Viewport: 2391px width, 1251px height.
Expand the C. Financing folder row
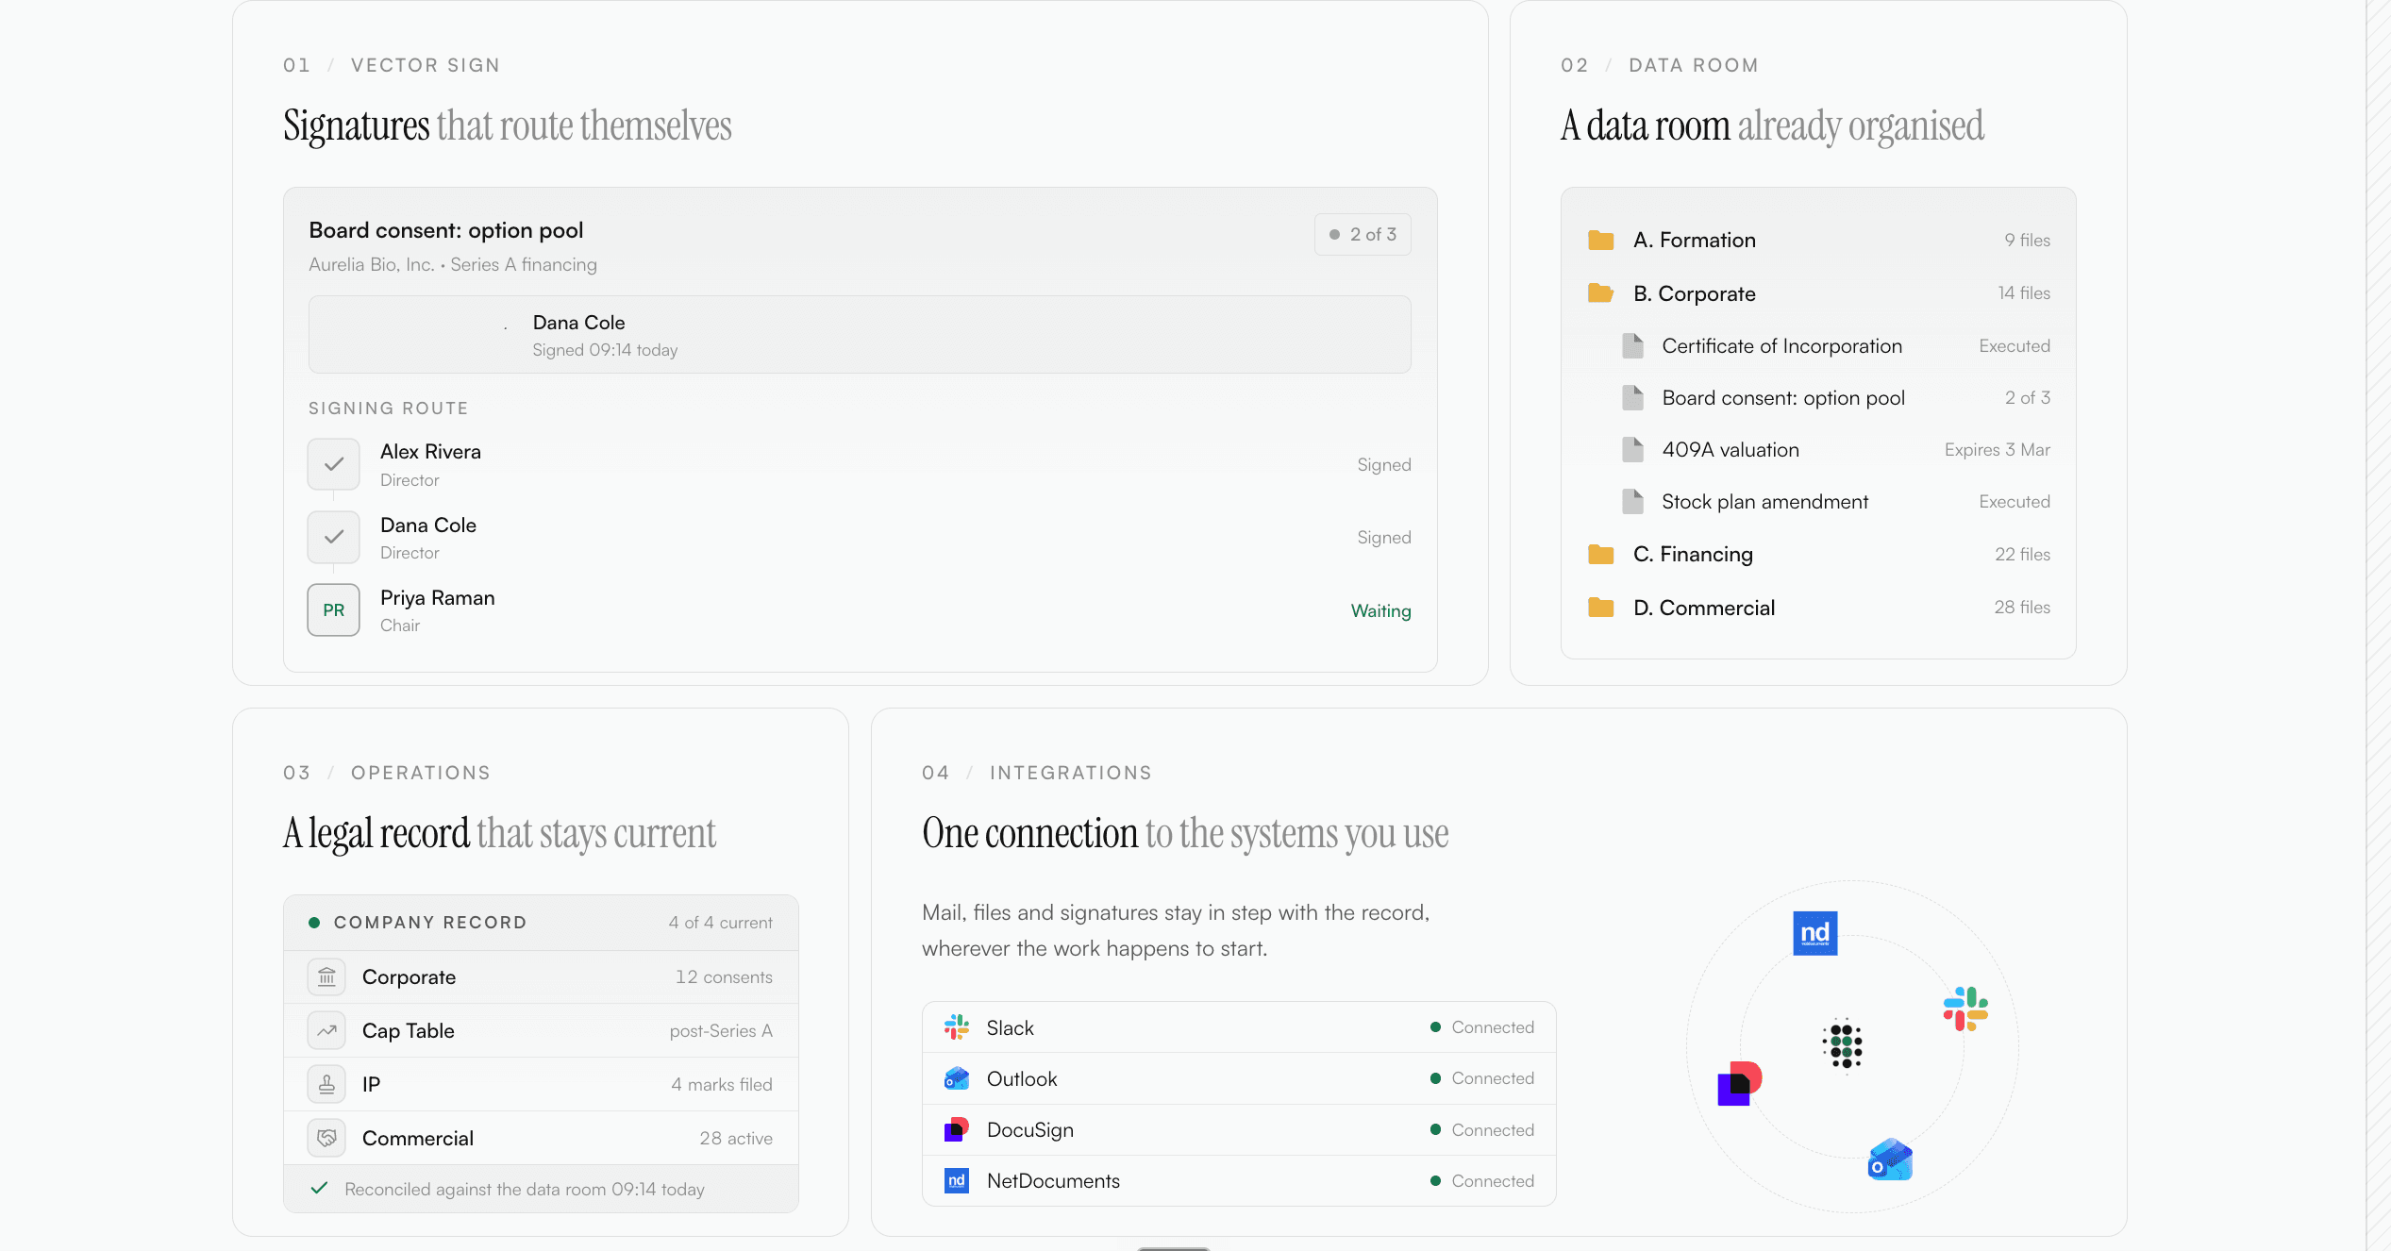click(1818, 555)
